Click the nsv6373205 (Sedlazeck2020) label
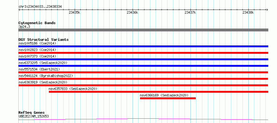The height and width of the screenshot is (123, 277). 43,63
